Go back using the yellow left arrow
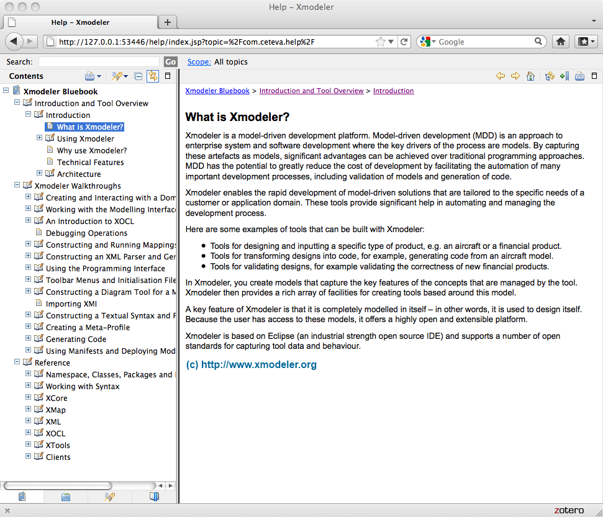Viewport: 603px width, 517px height. [501, 76]
